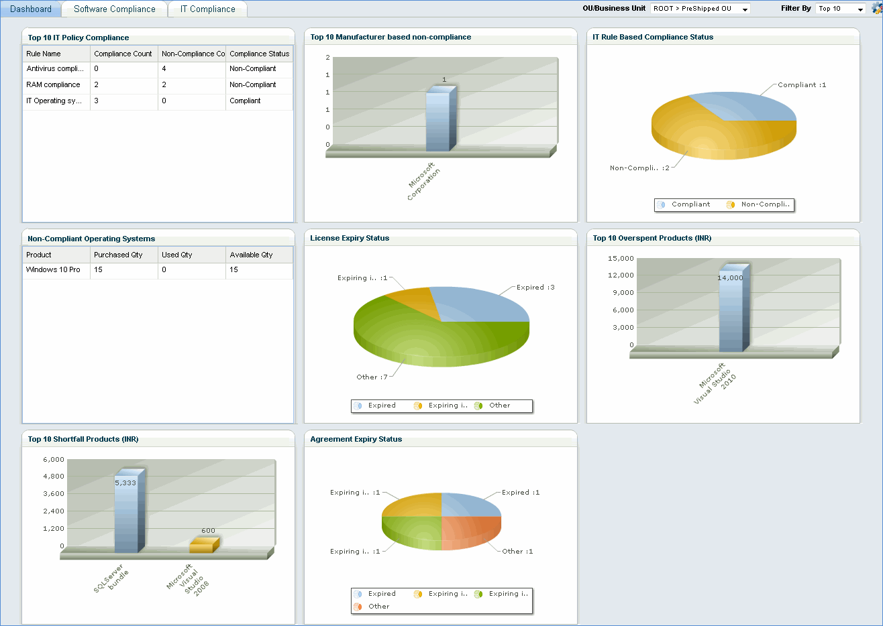The height and width of the screenshot is (626, 883).
Task: Return to the Dashboard tab
Action: pyautogui.click(x=32, y=9)
